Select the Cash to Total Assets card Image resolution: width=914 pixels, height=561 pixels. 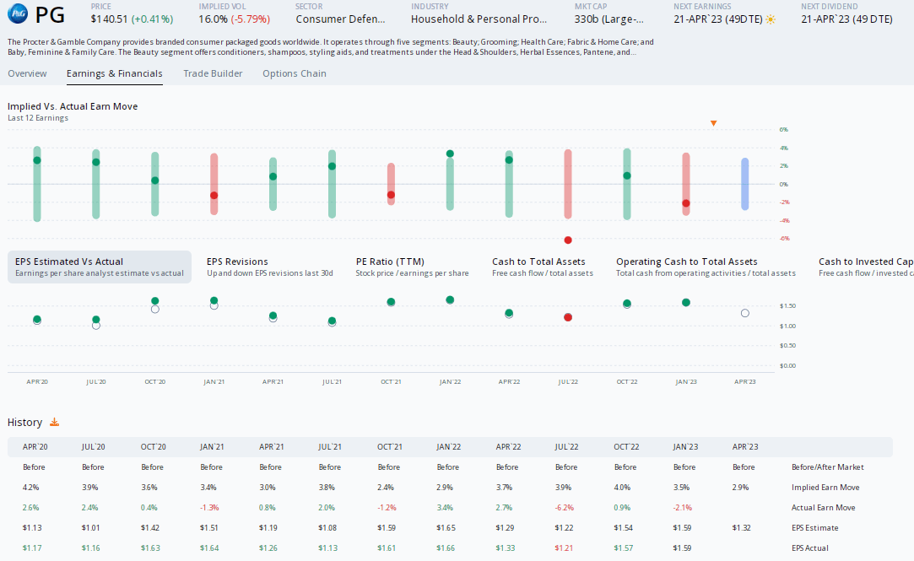click(x=543, y=267)
